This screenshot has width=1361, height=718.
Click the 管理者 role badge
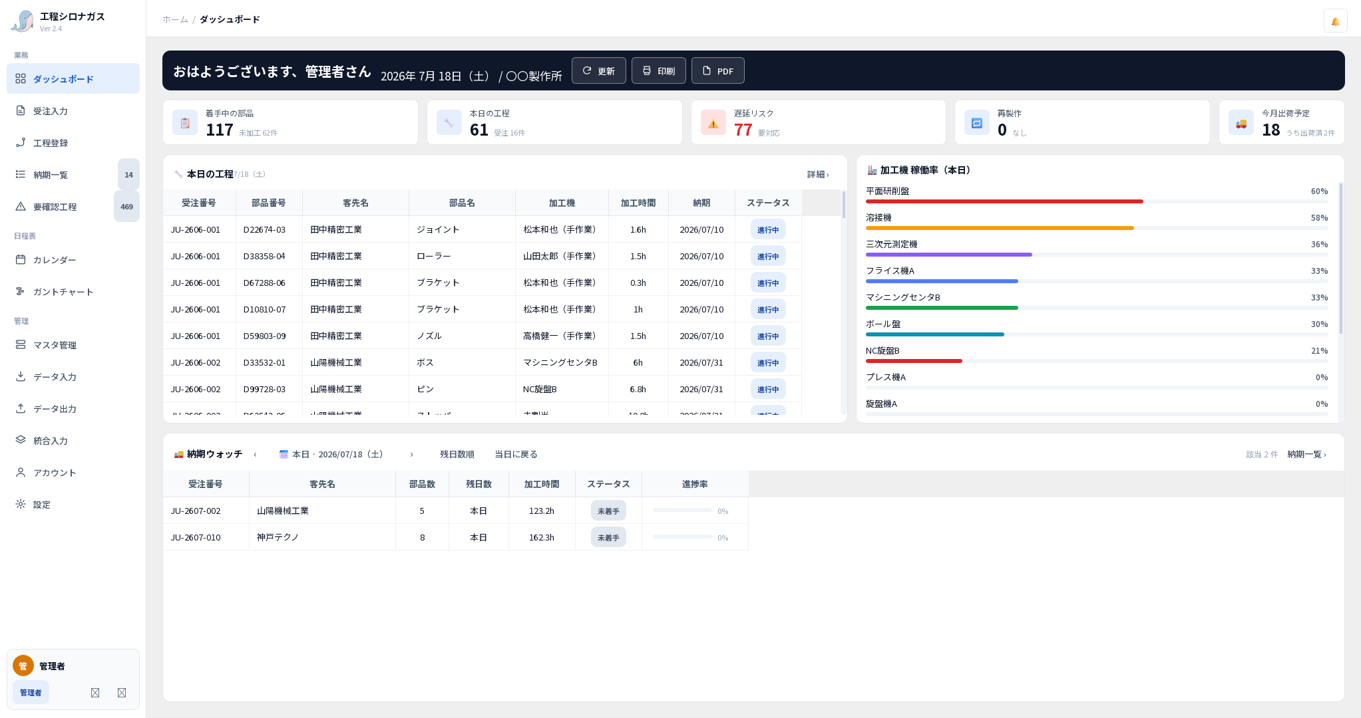pos(31,692)
